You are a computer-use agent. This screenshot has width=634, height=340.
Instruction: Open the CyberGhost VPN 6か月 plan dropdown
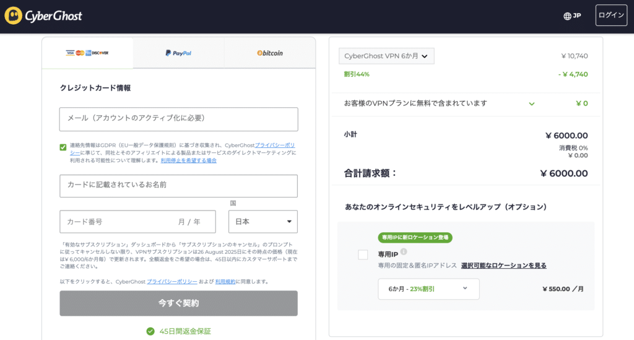click(386, 56)
